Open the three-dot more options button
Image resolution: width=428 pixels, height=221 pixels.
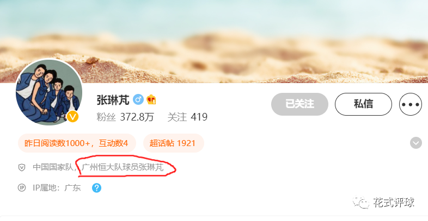pyautogui.click(x=410, y=104)
